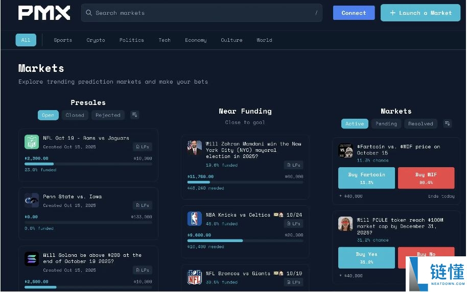The height and width of the screenshot is (292, 467).
Task: Click the Search markets field
Action: (202, 13)
